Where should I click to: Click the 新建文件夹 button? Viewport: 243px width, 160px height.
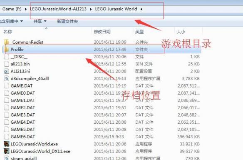[67, 21]
